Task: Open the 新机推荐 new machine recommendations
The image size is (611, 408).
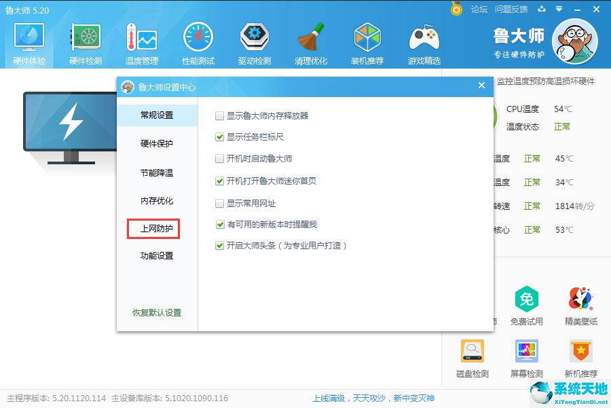Action: click(580, 356)
